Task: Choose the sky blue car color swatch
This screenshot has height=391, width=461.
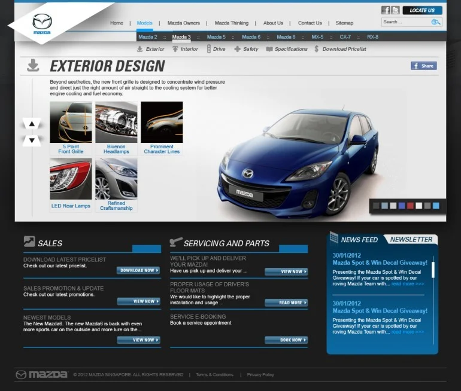Action: pyautogui.click(x=436, y=206)
